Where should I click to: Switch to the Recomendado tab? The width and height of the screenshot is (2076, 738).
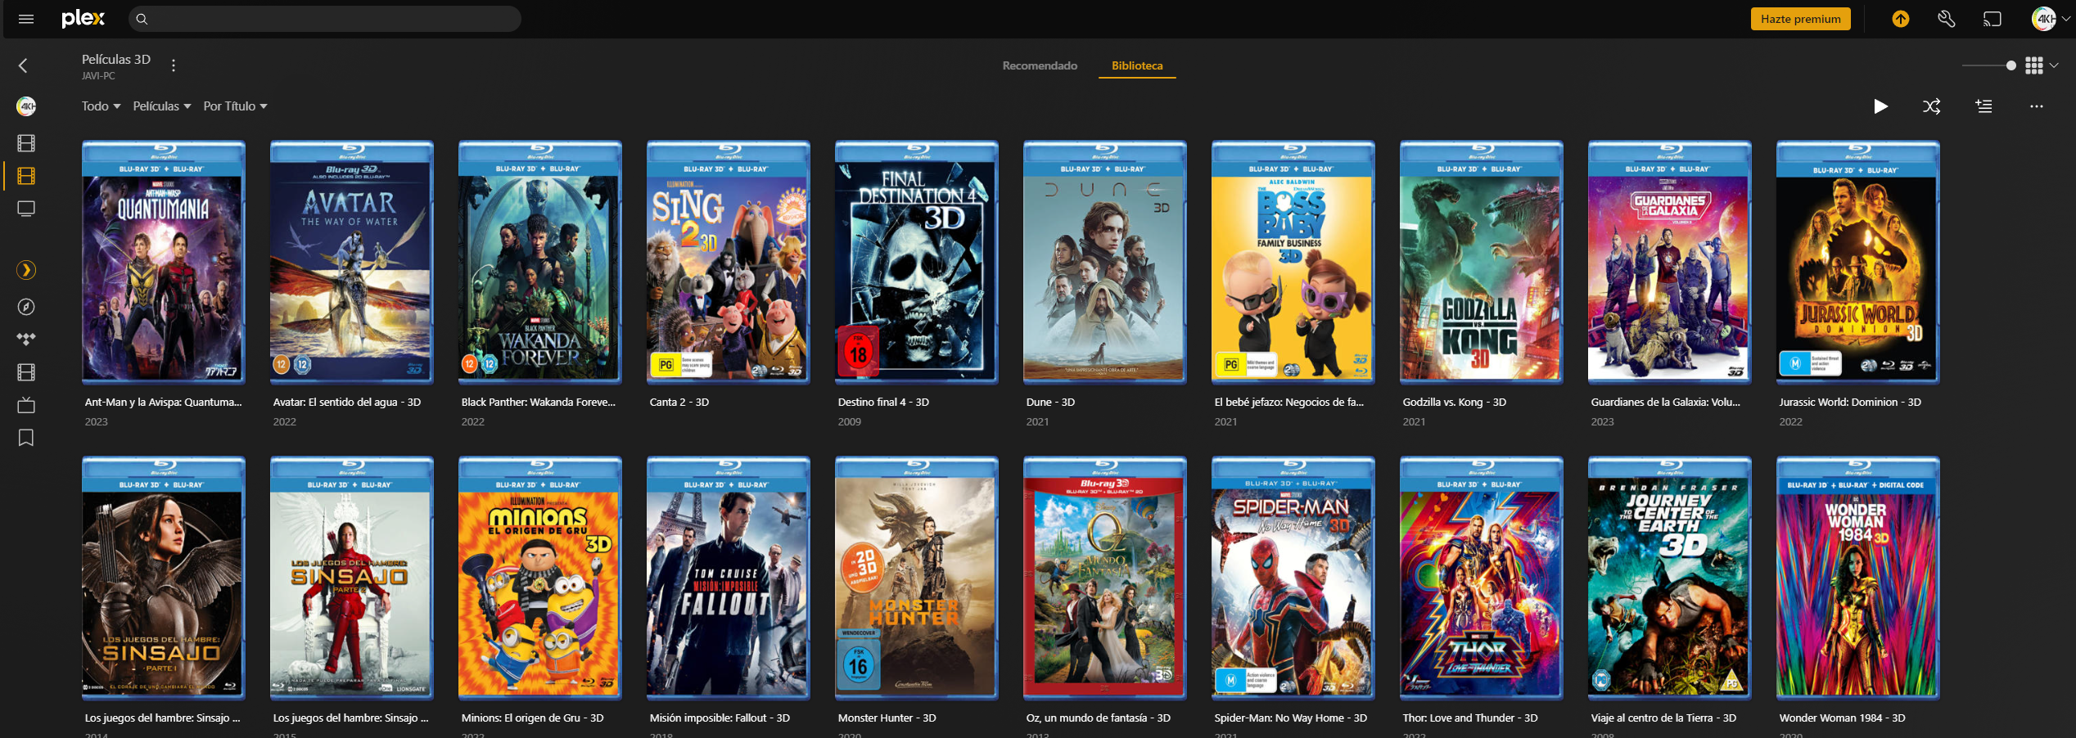pos(1040,65)
